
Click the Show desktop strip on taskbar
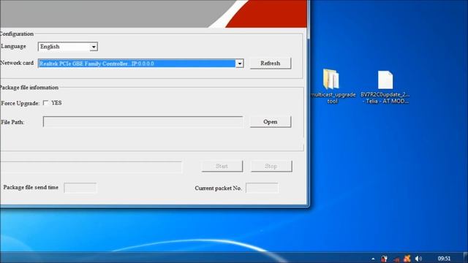(466, 258)
